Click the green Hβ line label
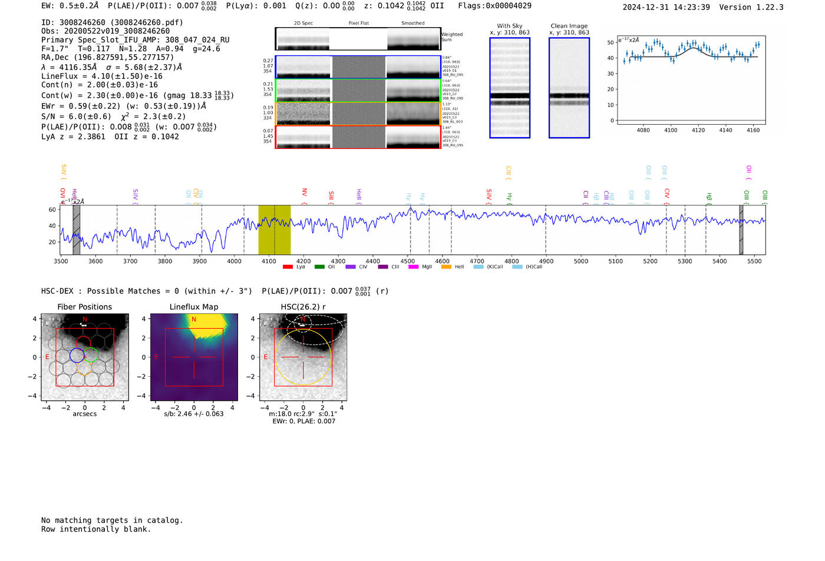Viewport: 825px width, 561px height. pos(709,198)
